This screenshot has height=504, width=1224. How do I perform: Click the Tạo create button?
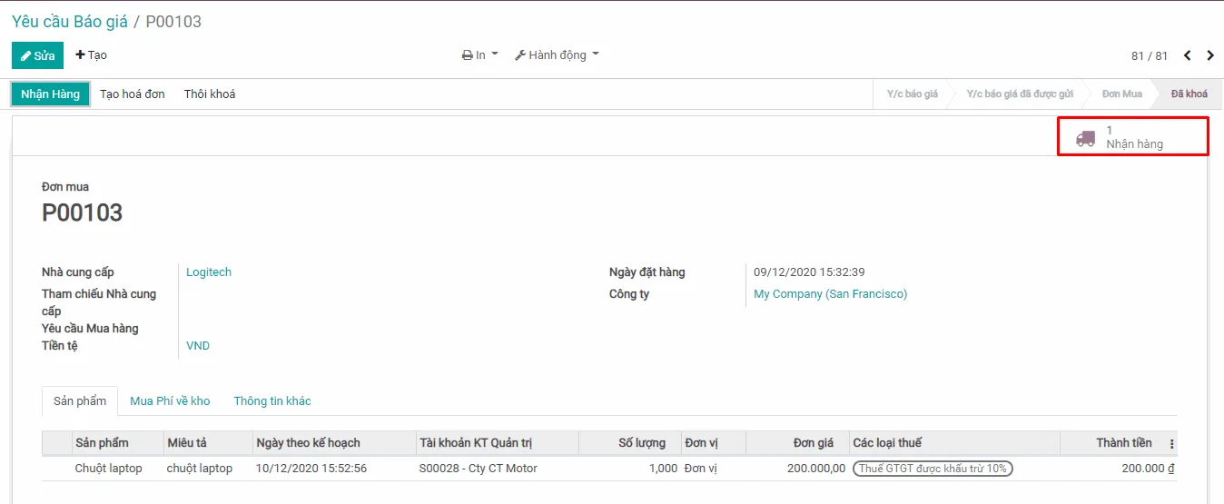91,55
